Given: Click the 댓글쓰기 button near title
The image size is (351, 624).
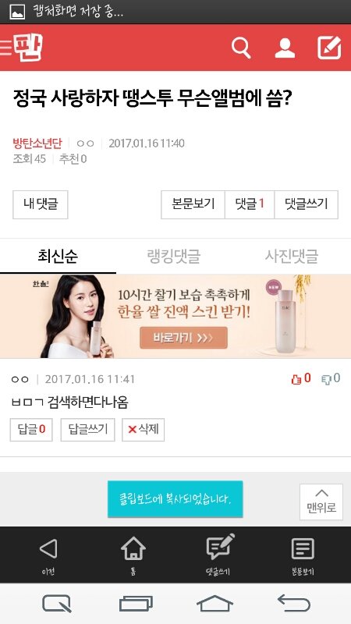Looking at the screenshot, I should 306,204.
